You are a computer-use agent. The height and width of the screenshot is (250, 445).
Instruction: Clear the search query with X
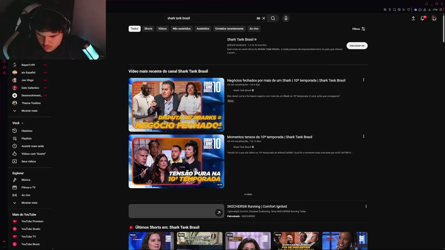coord(264,18)
